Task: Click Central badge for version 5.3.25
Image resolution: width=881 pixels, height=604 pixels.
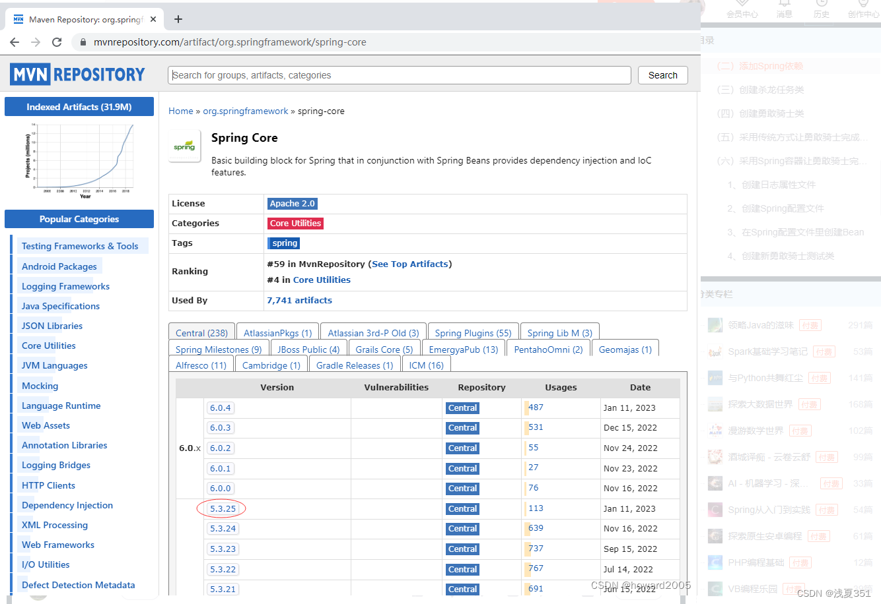Action: pos(462,509)
